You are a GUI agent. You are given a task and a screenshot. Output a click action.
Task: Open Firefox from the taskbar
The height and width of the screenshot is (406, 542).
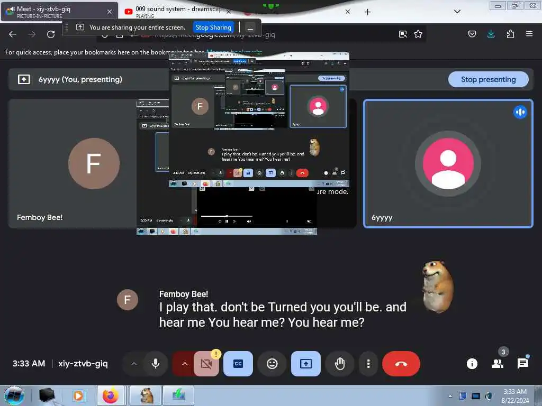(x=110, y=395)
